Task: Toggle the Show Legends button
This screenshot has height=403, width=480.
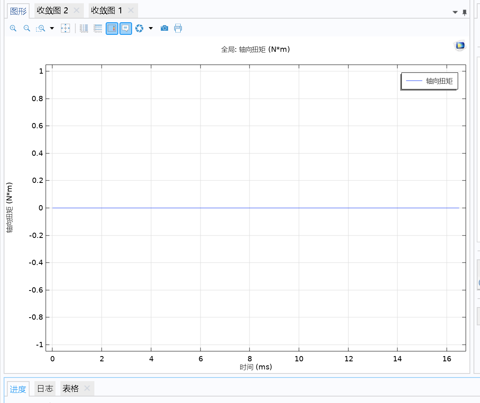Action: pyautogui.click(x=112, y=28)
